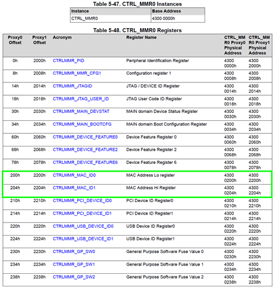
Task: Open the CTRLMMR_PID register link
Action: [x=68, y=61]
